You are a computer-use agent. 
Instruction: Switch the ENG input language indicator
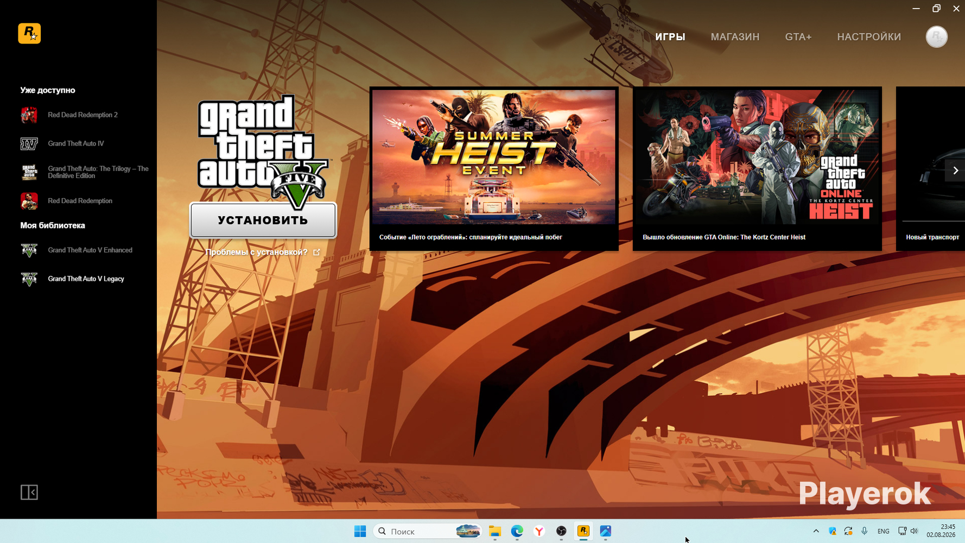884,532
